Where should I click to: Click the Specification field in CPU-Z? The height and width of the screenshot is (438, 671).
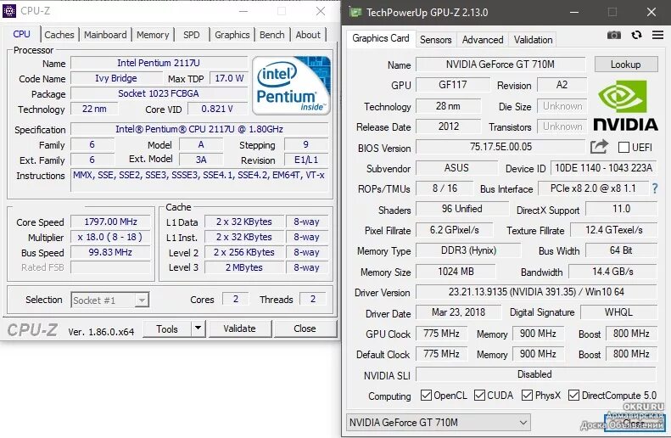[199, 129]
